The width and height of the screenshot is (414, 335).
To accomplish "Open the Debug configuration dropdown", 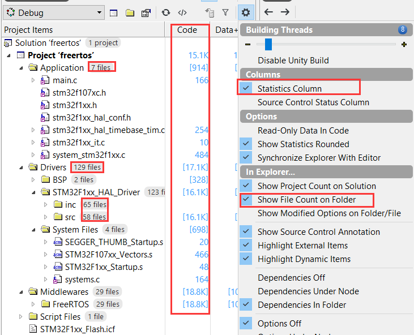I will (x=53, y=12).
